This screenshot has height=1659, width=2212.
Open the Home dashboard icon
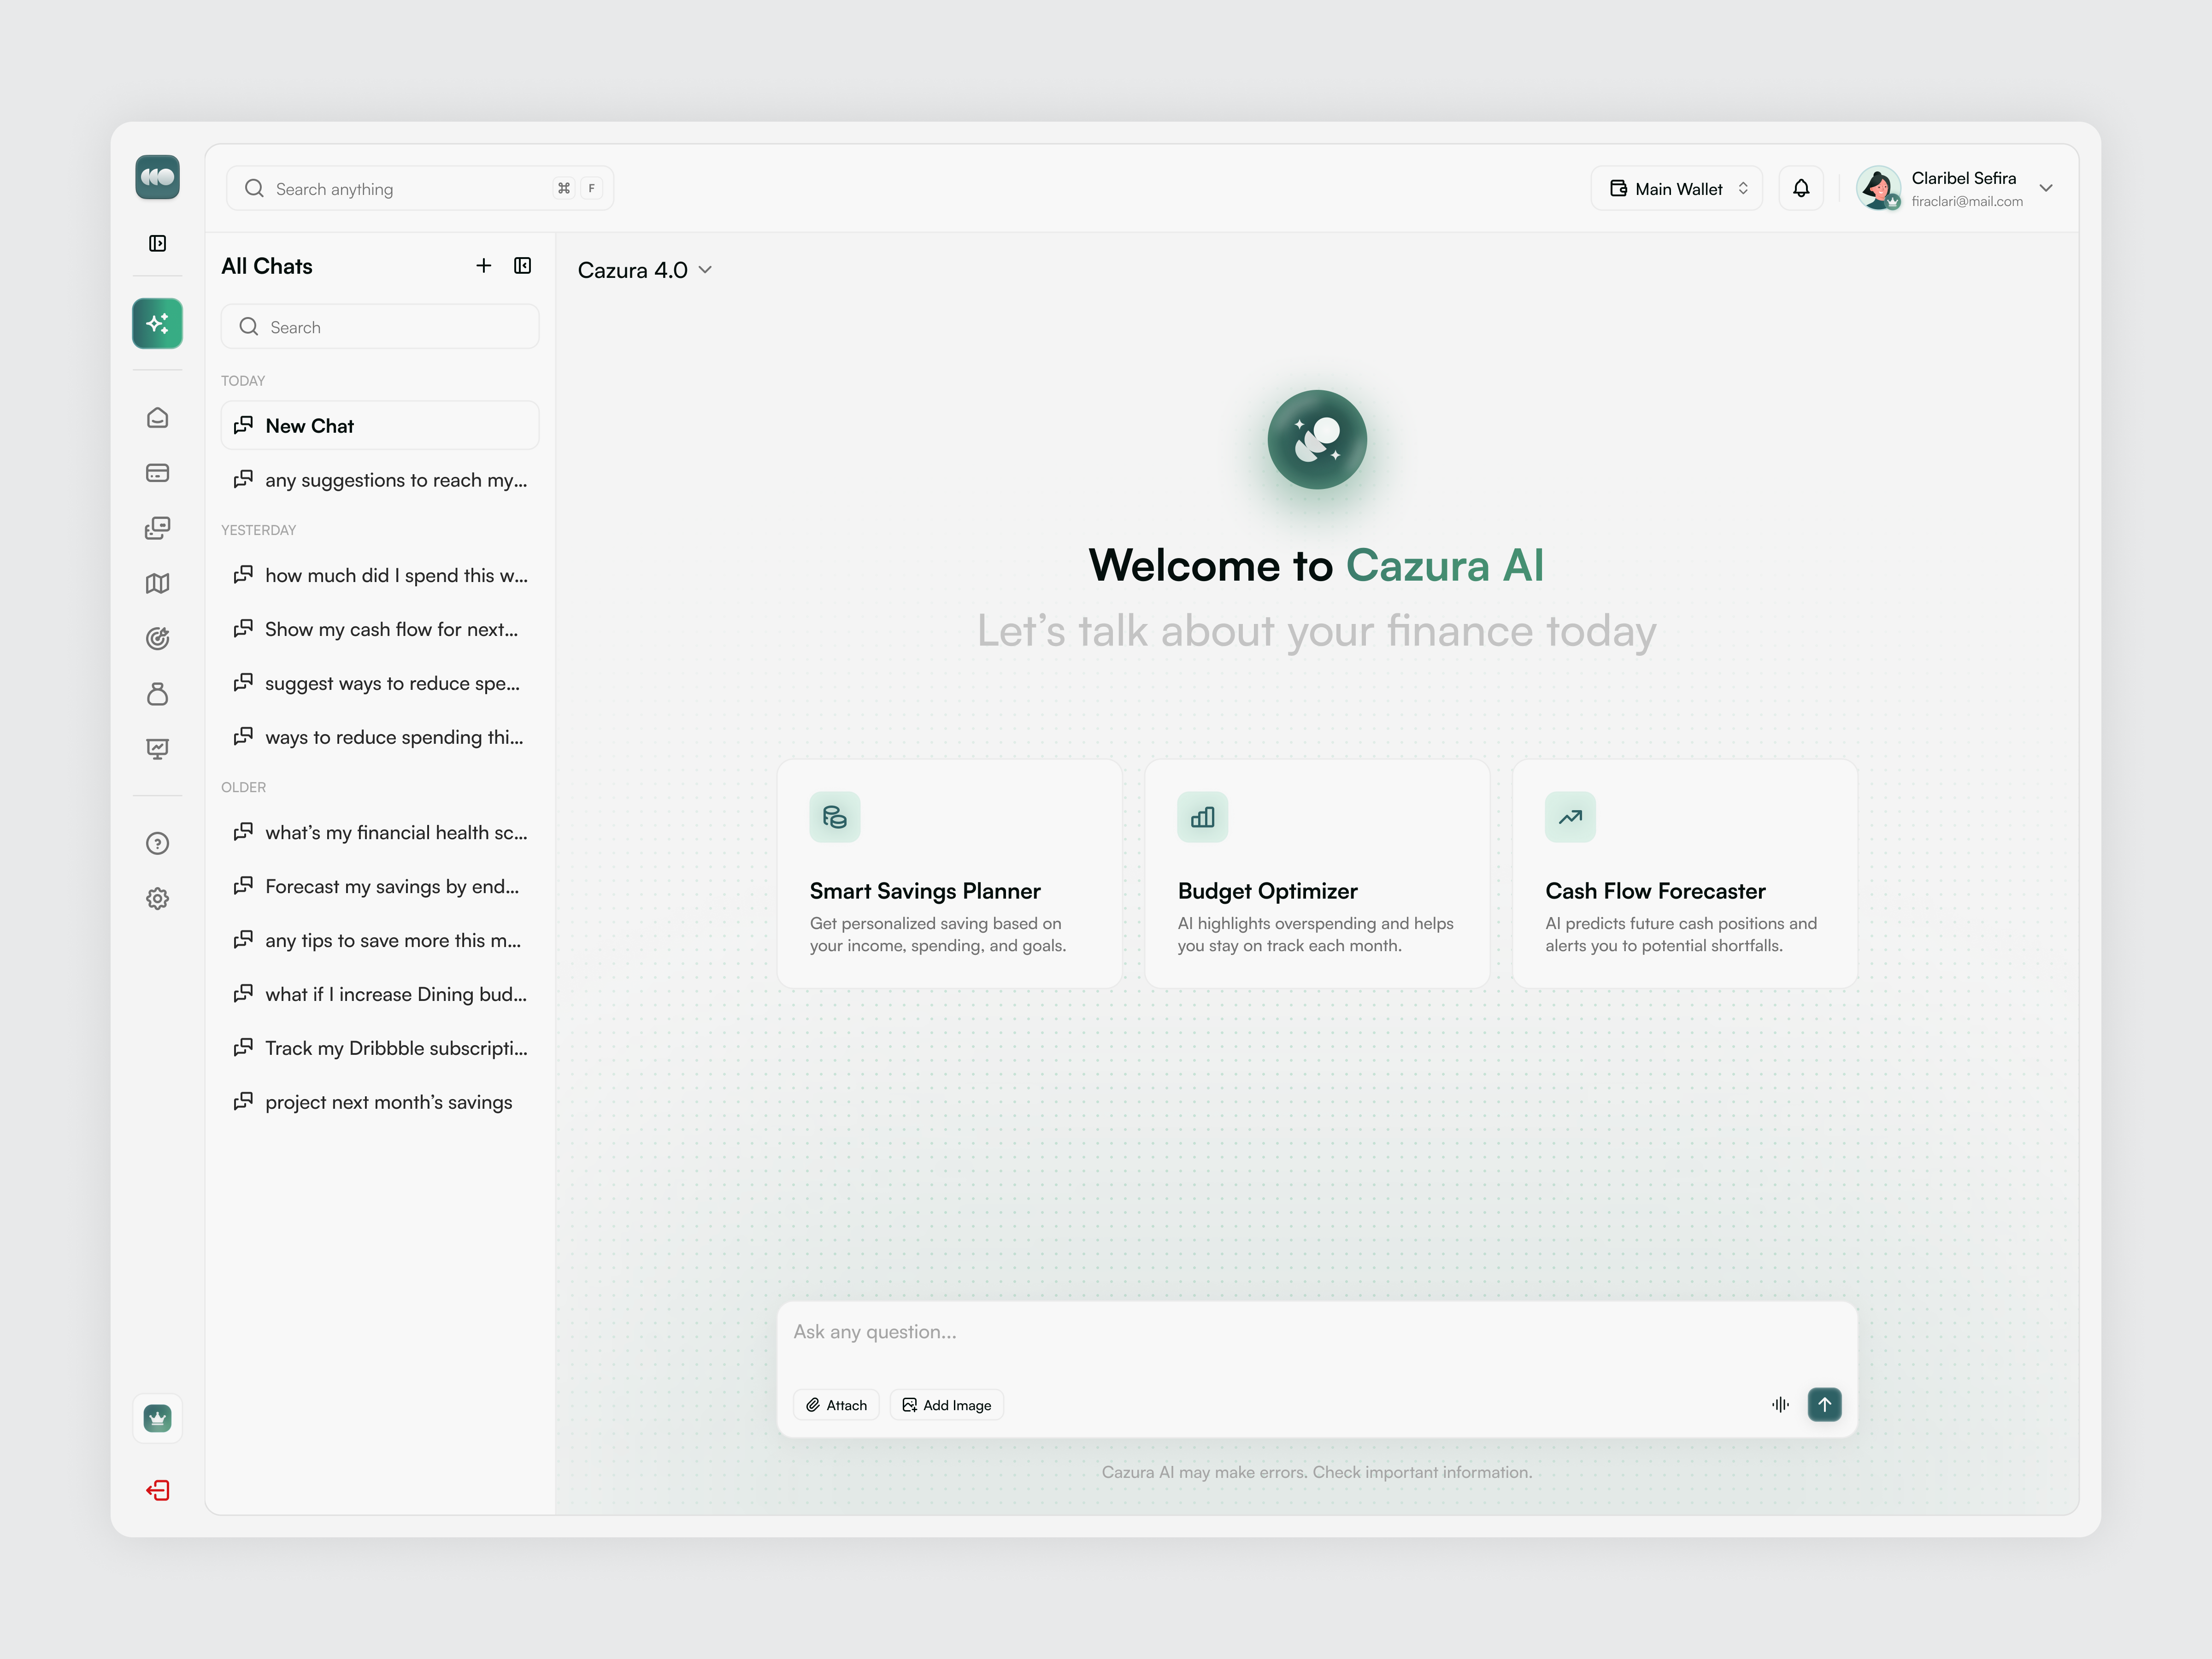tap(157, 418)
